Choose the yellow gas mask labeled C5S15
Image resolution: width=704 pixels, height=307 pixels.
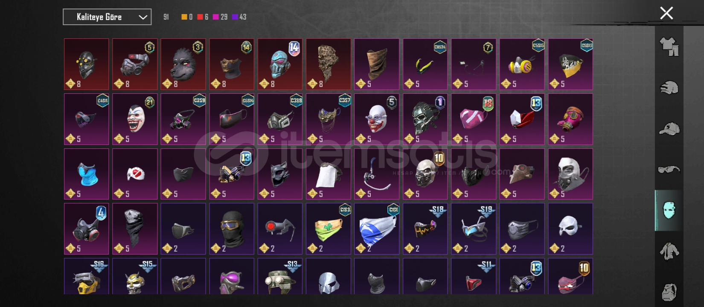522,64
